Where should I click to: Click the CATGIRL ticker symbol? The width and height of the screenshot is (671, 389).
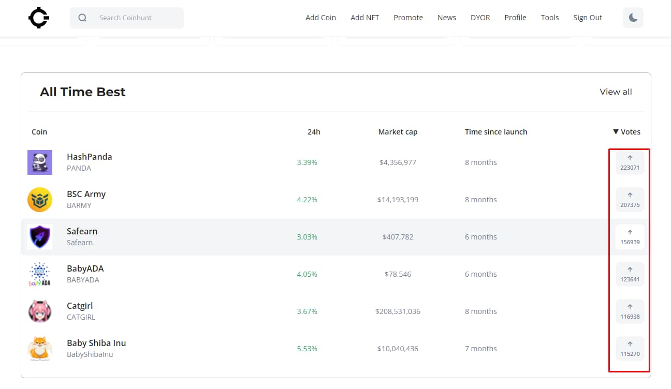[x=81, y=317]
